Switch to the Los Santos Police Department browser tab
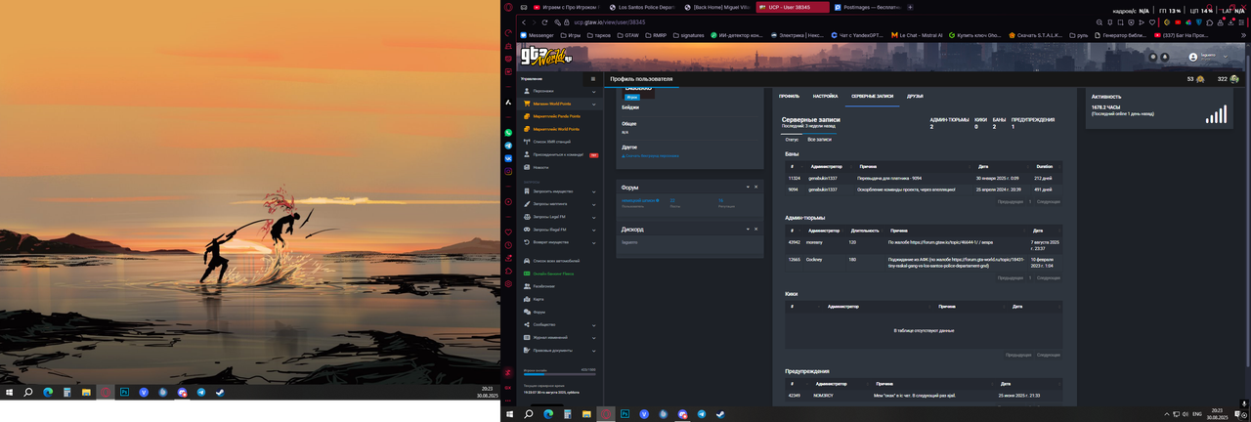1251x422 pixels. point(643,7)
